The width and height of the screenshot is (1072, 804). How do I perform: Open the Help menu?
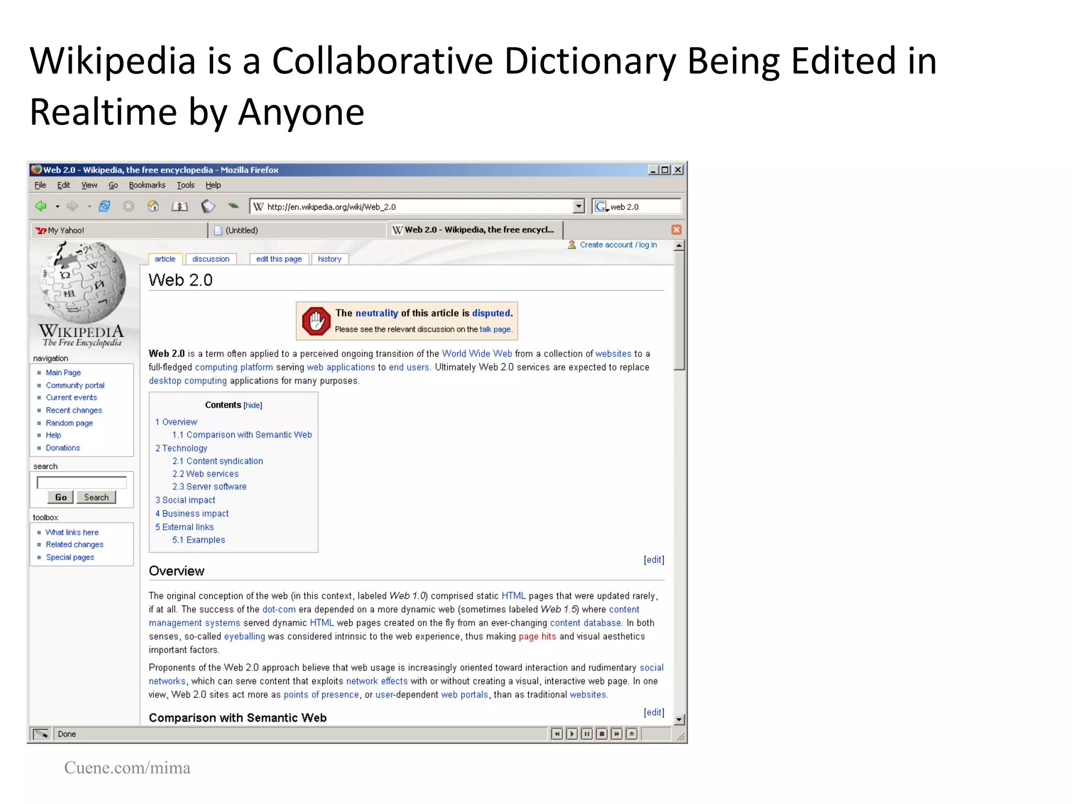click(x=213, y=185)
